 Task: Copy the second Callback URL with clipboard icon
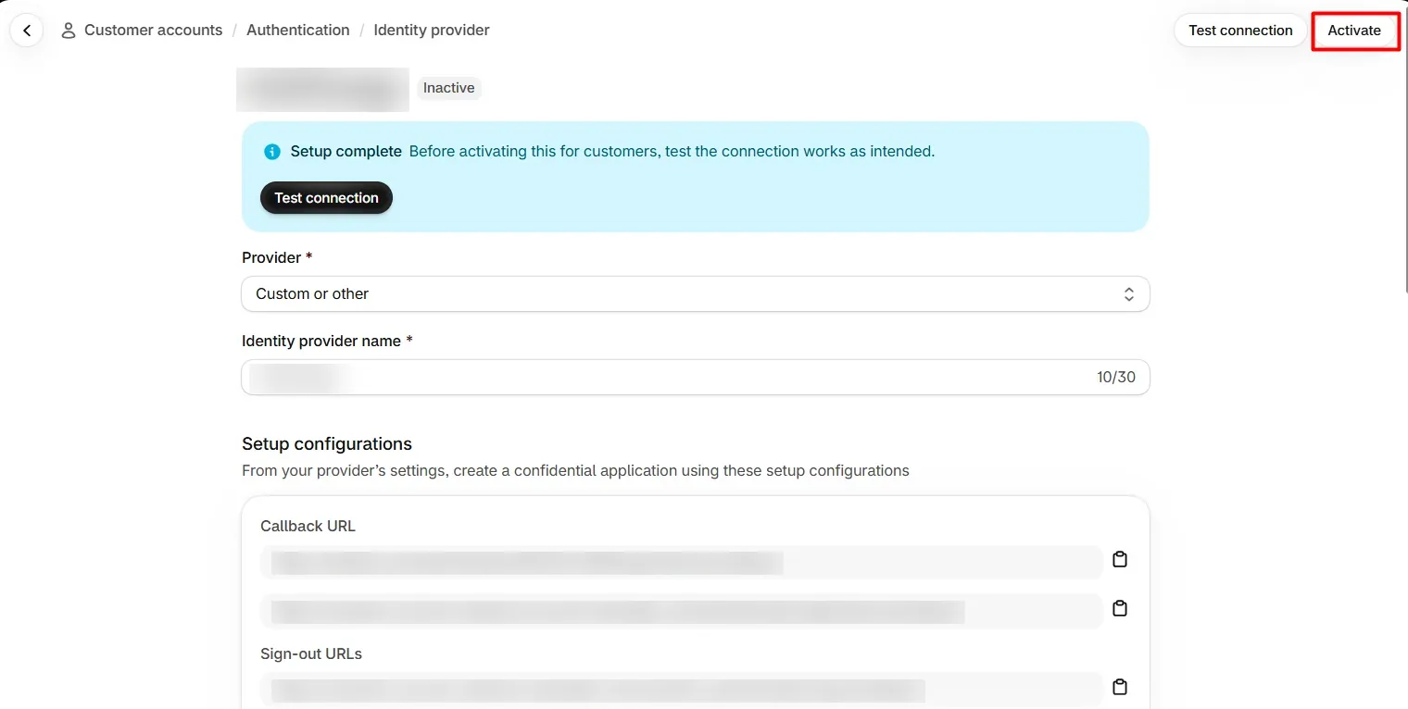tap(1120, 608)
